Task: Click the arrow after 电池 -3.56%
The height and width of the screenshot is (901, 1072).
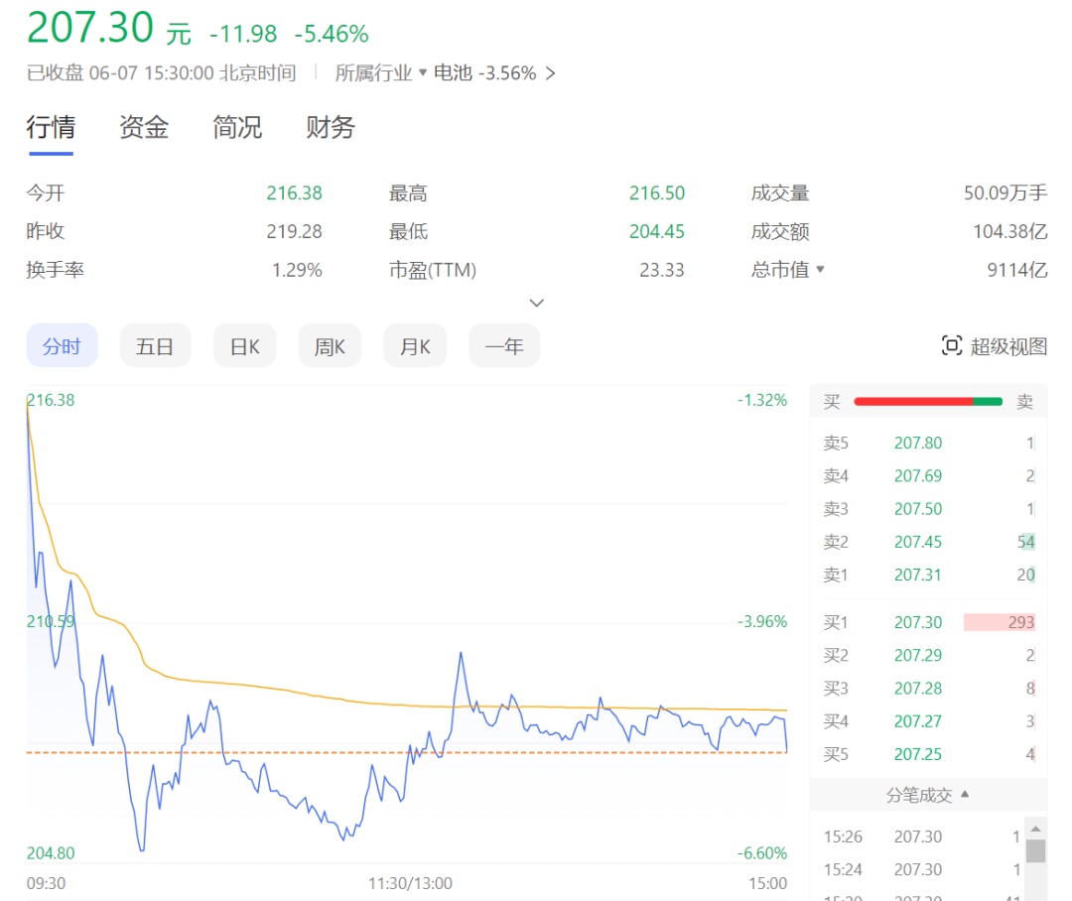Action: [551, 73]
